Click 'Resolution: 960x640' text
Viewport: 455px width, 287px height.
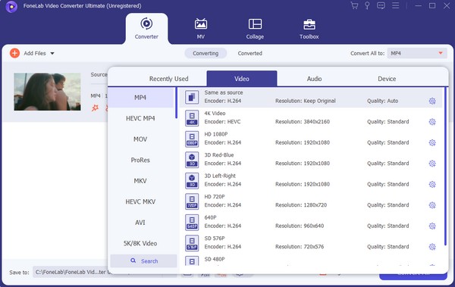click(300, 226)
